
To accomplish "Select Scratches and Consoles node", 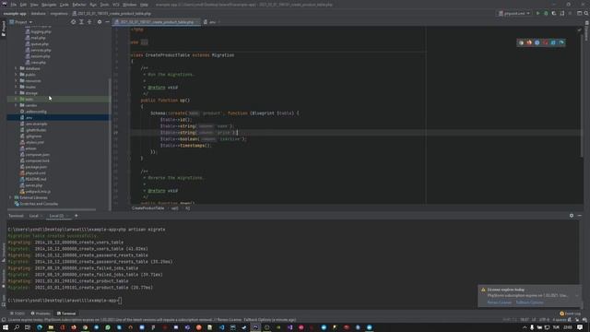I will tap(39, 204).
